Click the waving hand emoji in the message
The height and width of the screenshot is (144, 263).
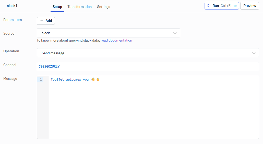(93, 80)
